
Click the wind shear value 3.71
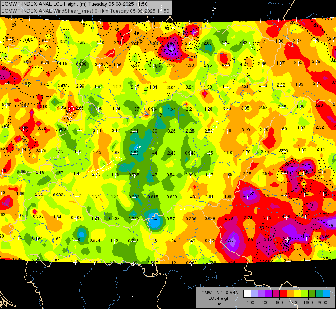(63, 42)
